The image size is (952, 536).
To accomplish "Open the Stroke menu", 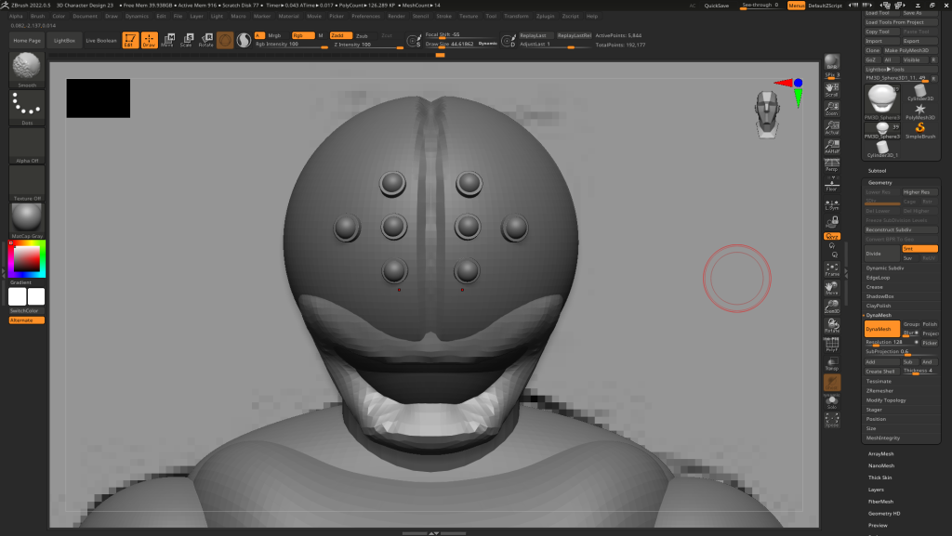I will [x=444, y=16].
